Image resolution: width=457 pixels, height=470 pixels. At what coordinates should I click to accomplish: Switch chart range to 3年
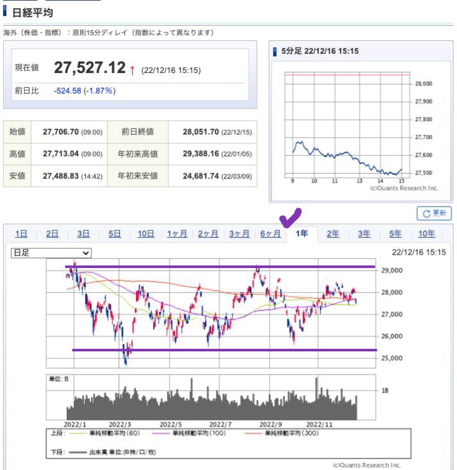tap(365, 233)
